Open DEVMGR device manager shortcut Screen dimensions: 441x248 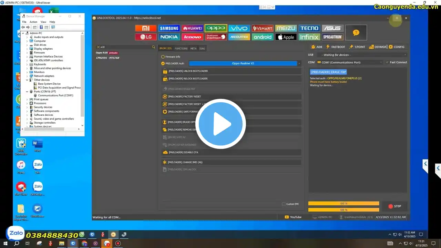(378, 47)
